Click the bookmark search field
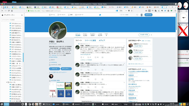Image resolution: width=189 pixels, height=106 pixels. tap(12, 20)
